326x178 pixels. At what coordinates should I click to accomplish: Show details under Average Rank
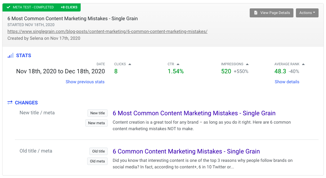click(x=287, y=82)
